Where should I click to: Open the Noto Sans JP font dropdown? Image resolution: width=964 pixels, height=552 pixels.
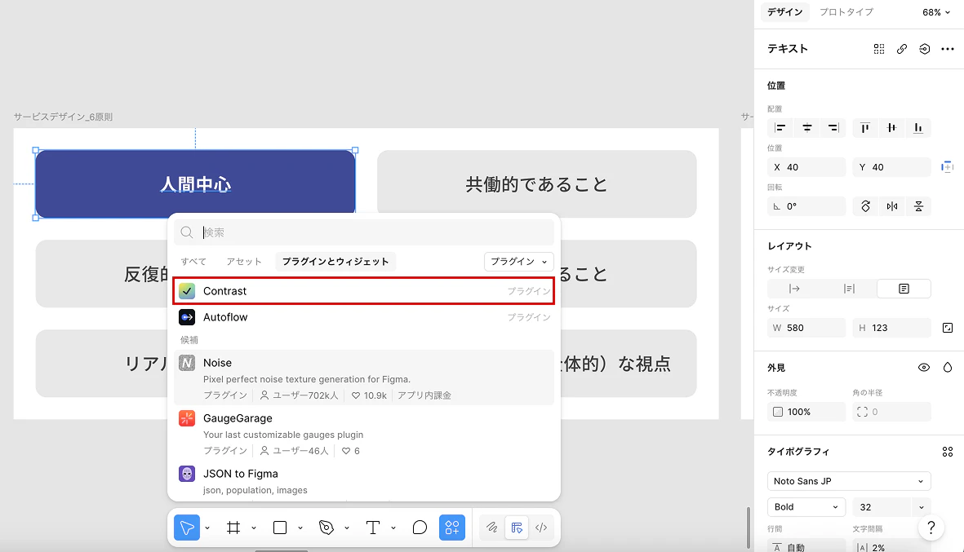pyautogui.click(x=849, y=481)
